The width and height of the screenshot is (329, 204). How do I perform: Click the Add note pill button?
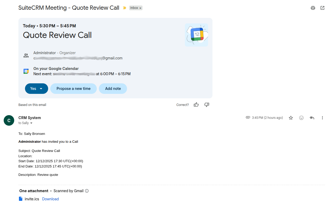coord(113,89)
